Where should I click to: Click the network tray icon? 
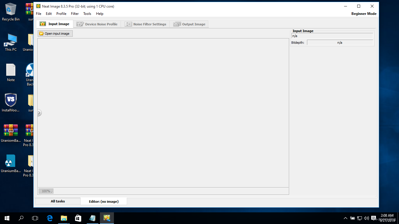click(360, 218)
